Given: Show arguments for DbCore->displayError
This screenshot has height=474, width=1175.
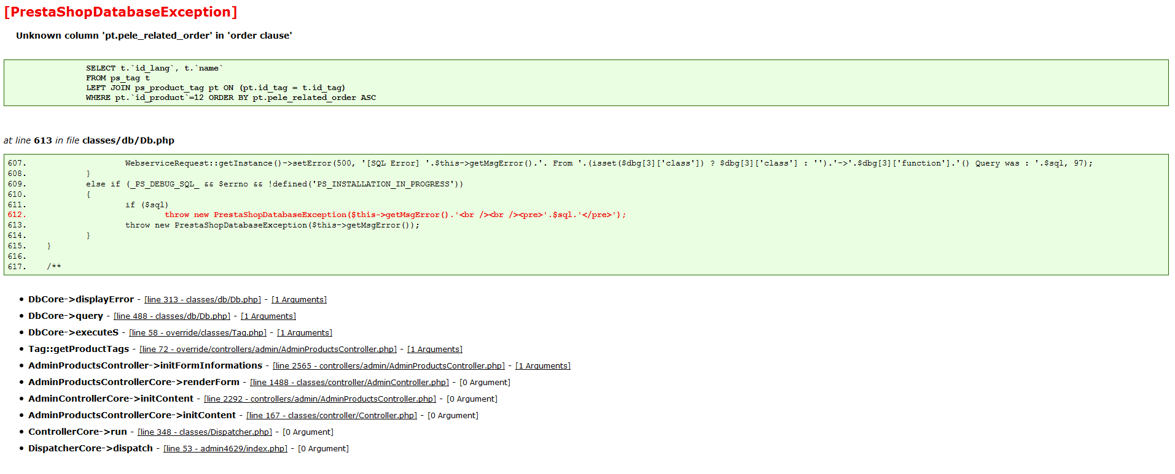Looking at the screenshot, I should click(299, 299).
